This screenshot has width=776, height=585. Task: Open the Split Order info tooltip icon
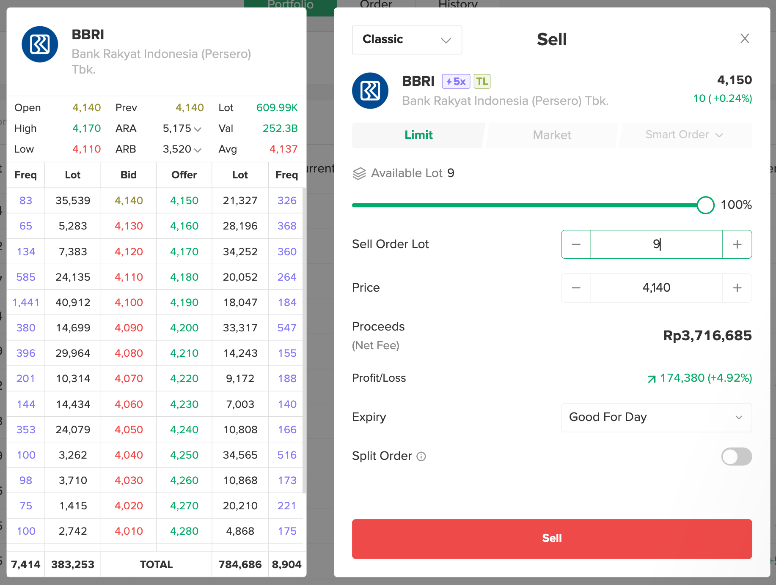click(421, 457)
